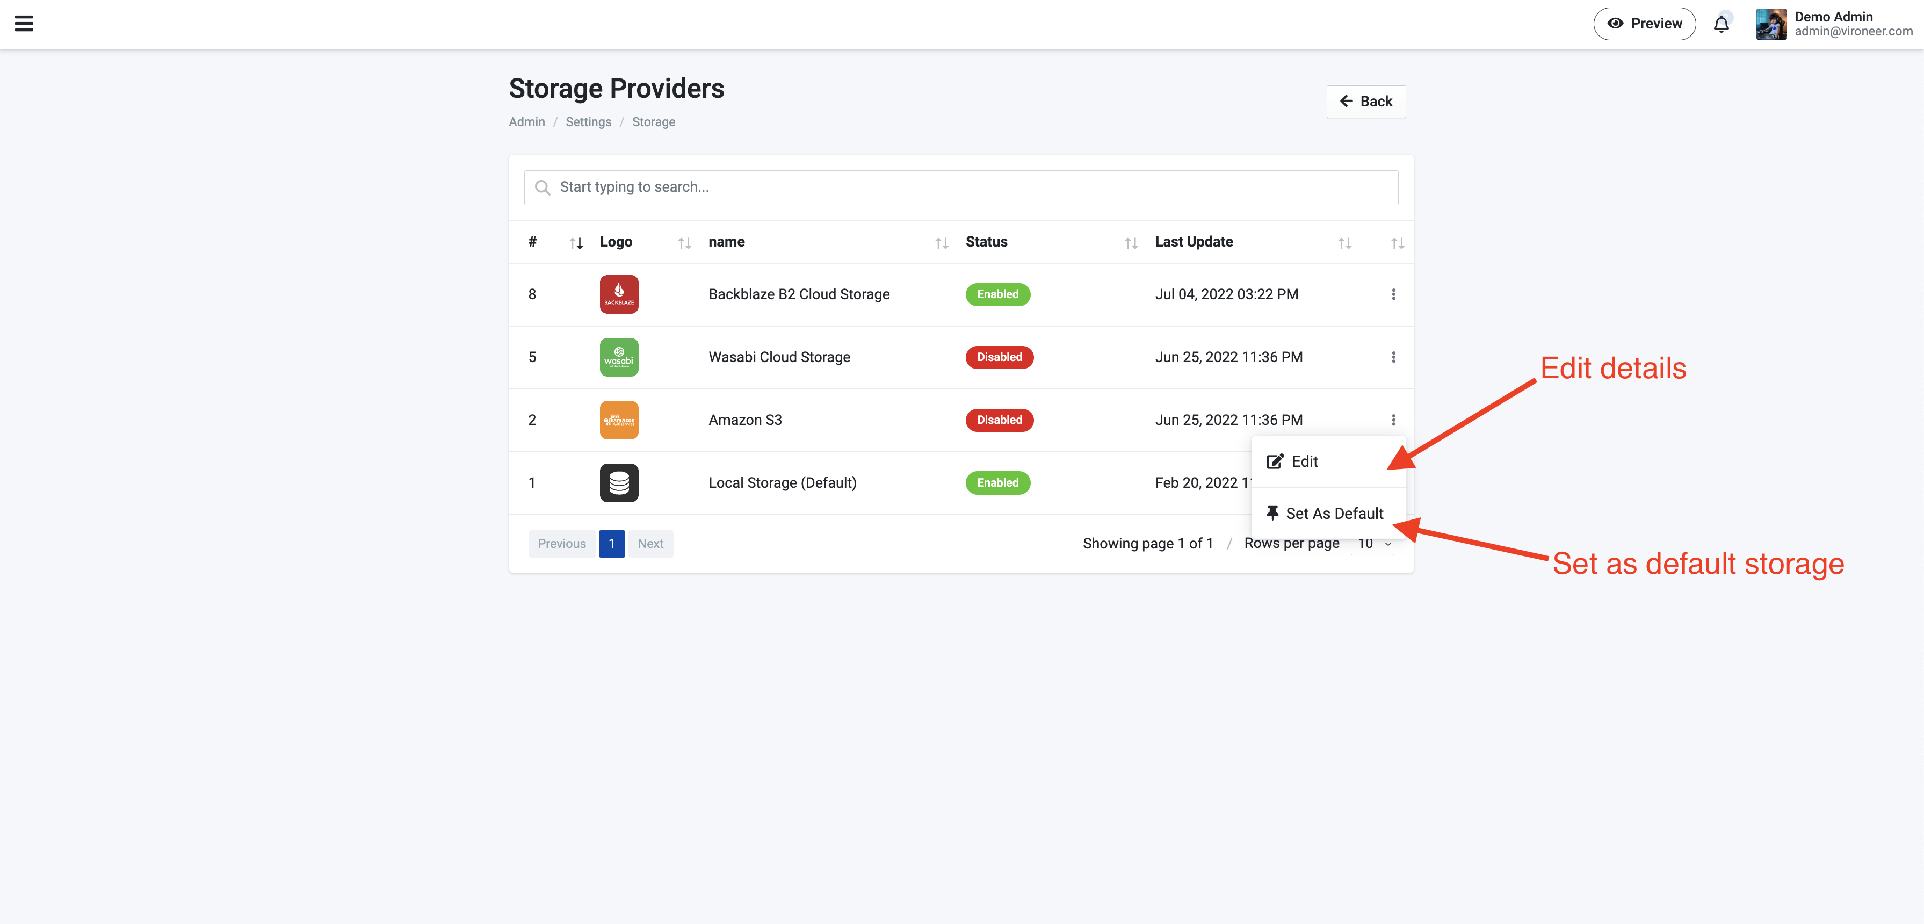Open the notifications bell
The height and width of the screenshot is (924, 1924).
click(x=1721, y=24)
